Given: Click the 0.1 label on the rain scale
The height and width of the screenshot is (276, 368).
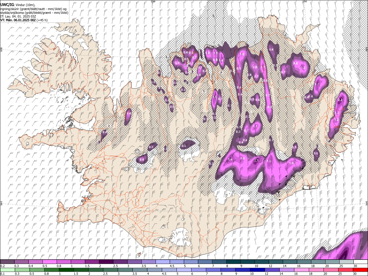Looking at the screenshot, I should [x=2, y=274].
